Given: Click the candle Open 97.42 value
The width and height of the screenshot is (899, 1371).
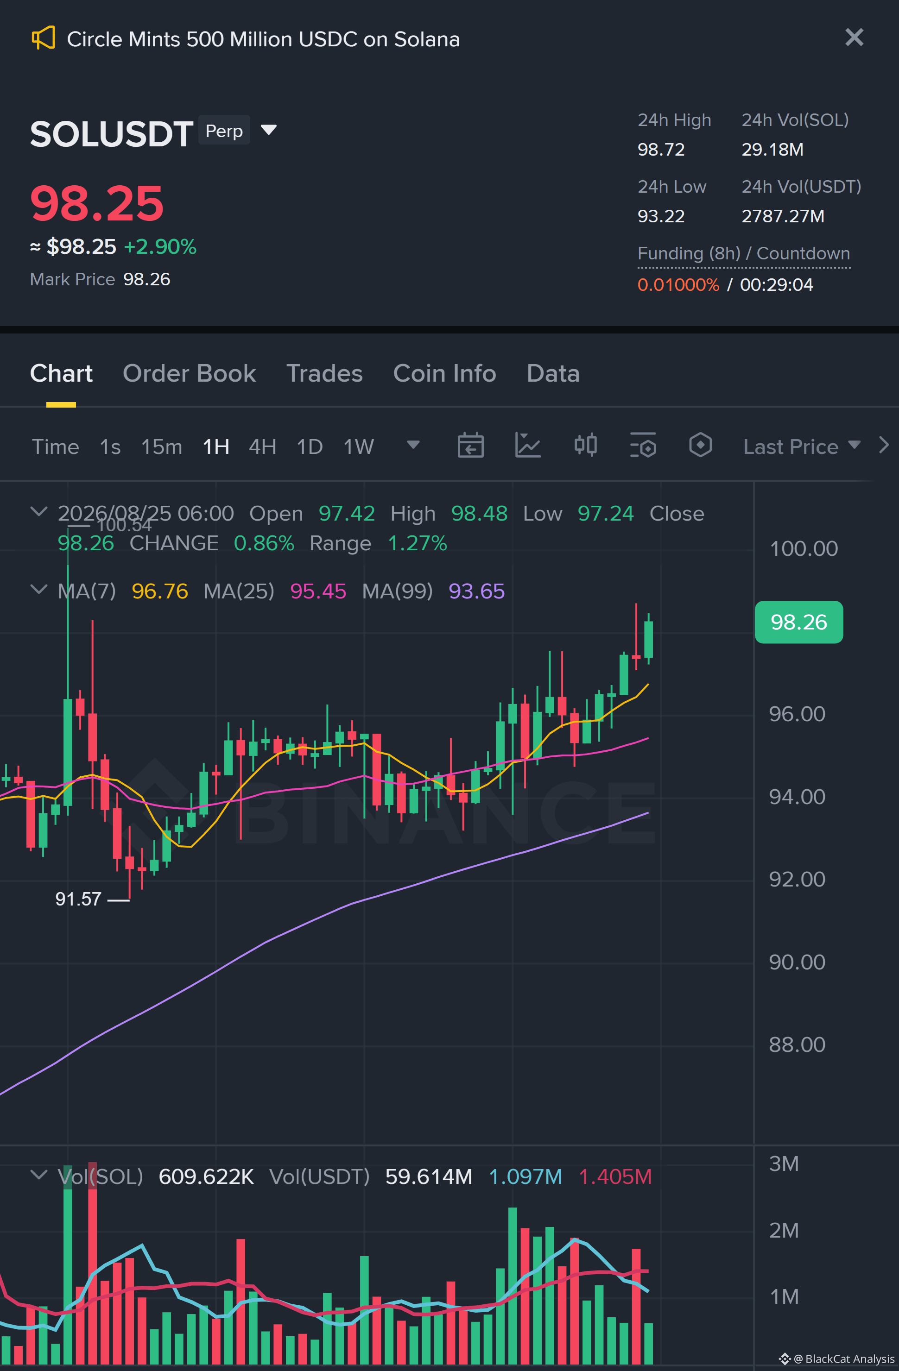Looking at the screenshot, I should (346, 513).
